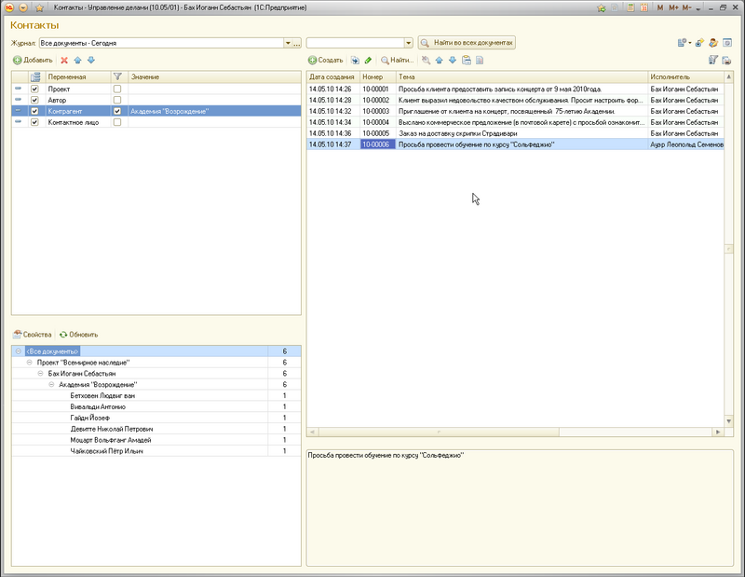Click the cancel search magnifier icon

pyautogui.click(x=427, y=60)
